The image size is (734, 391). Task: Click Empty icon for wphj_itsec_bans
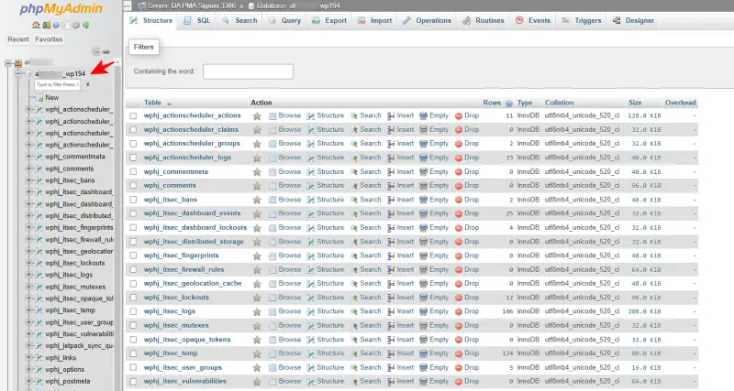click(424, 200)
